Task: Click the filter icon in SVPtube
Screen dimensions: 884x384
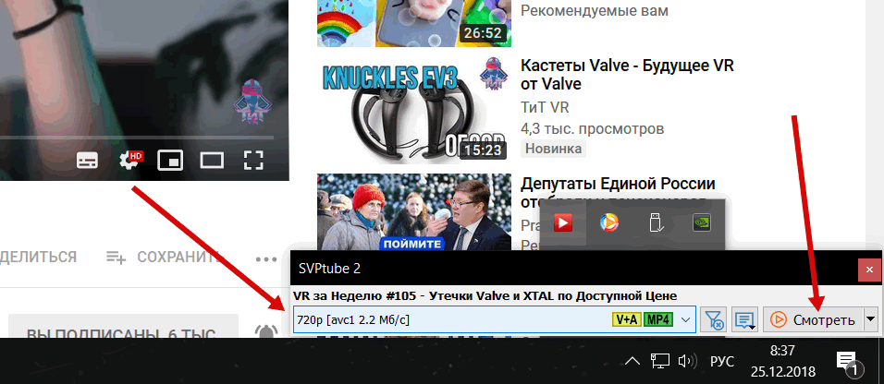Action: pyautogui.click(x=714, y=320)
